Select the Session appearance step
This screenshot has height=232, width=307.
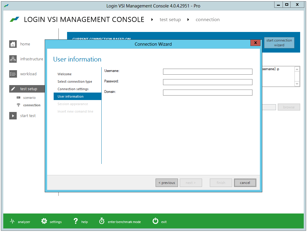click(x=73, y=104)
